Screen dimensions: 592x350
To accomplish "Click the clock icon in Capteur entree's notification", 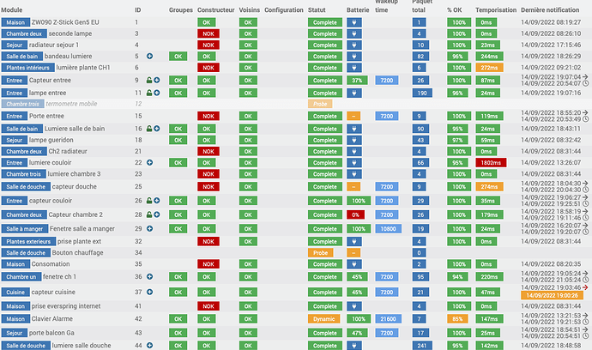I will [x=585, y=83].
